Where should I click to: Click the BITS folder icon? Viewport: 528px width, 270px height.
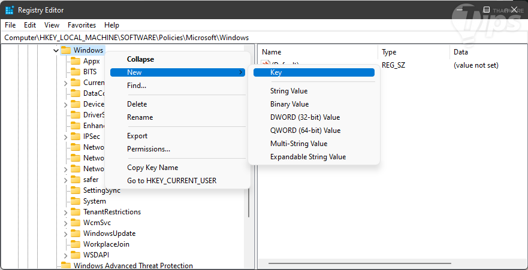[x=76, y=72]
